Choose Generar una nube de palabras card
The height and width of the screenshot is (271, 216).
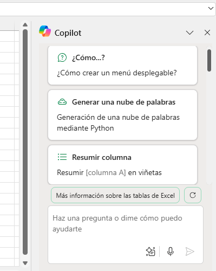click(122, 115)
